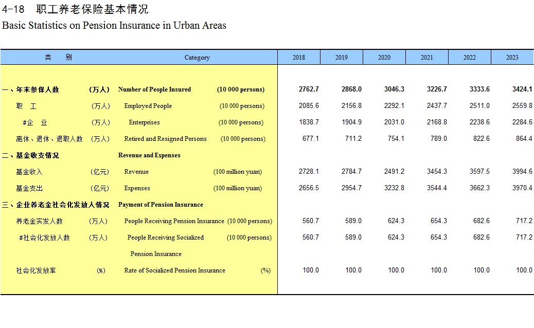The image size is (534, 328).
Task: Select the title '职工养老保险基本情况'
Action: tap(92, 9)
